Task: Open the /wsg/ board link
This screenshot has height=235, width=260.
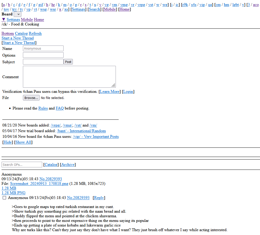Action: click(44, 9)
